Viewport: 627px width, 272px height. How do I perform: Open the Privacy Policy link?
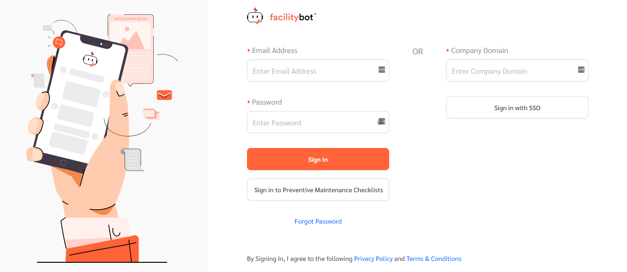[373, 259]
